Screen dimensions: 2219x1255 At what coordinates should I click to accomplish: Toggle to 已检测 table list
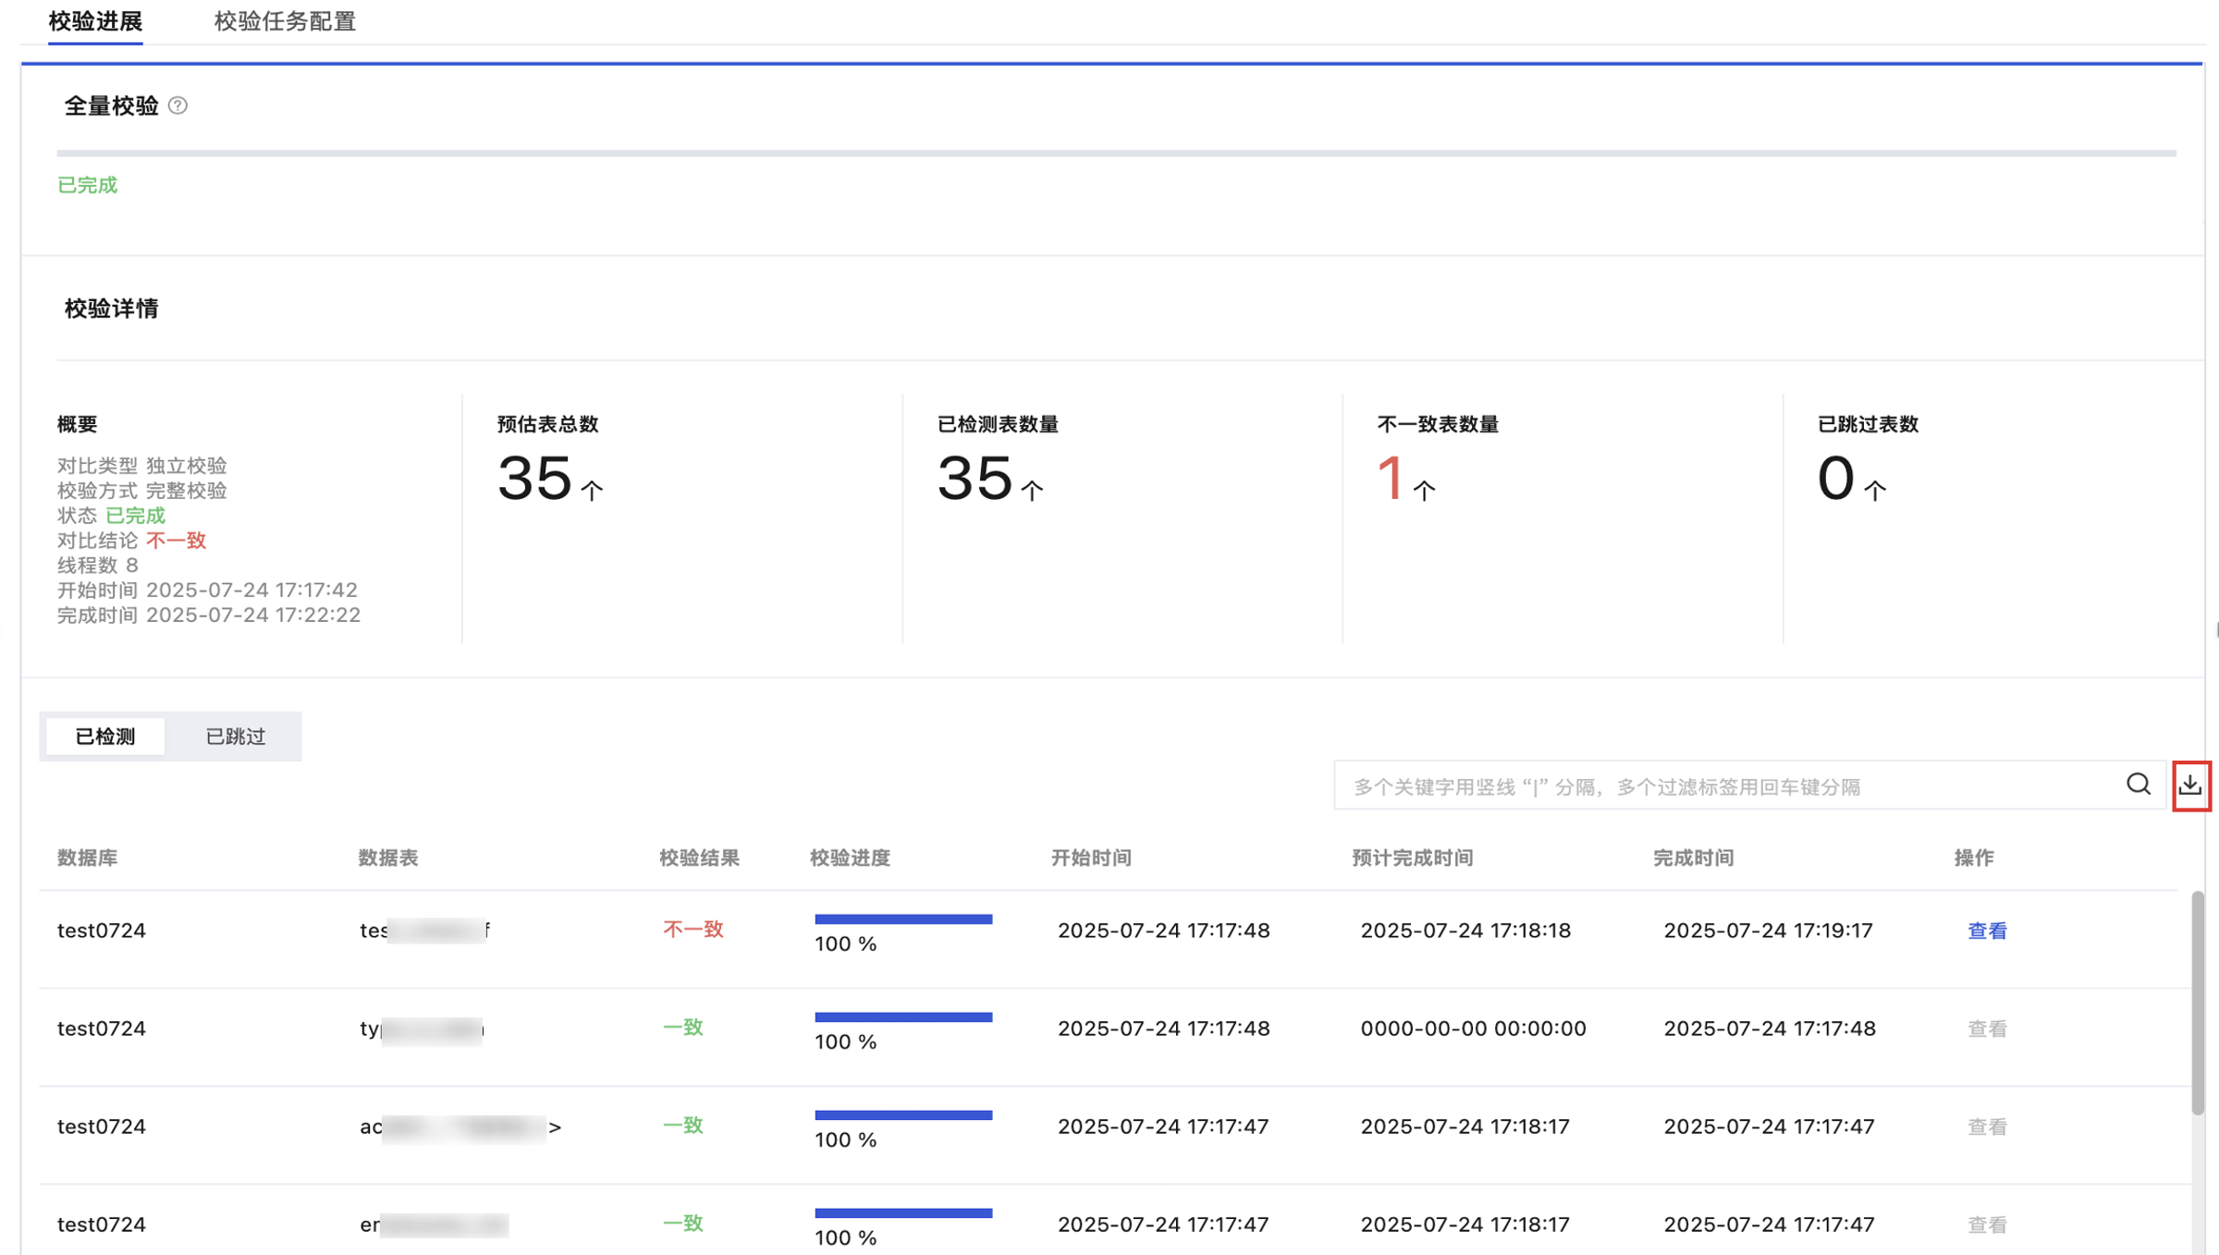coord(105,737)
